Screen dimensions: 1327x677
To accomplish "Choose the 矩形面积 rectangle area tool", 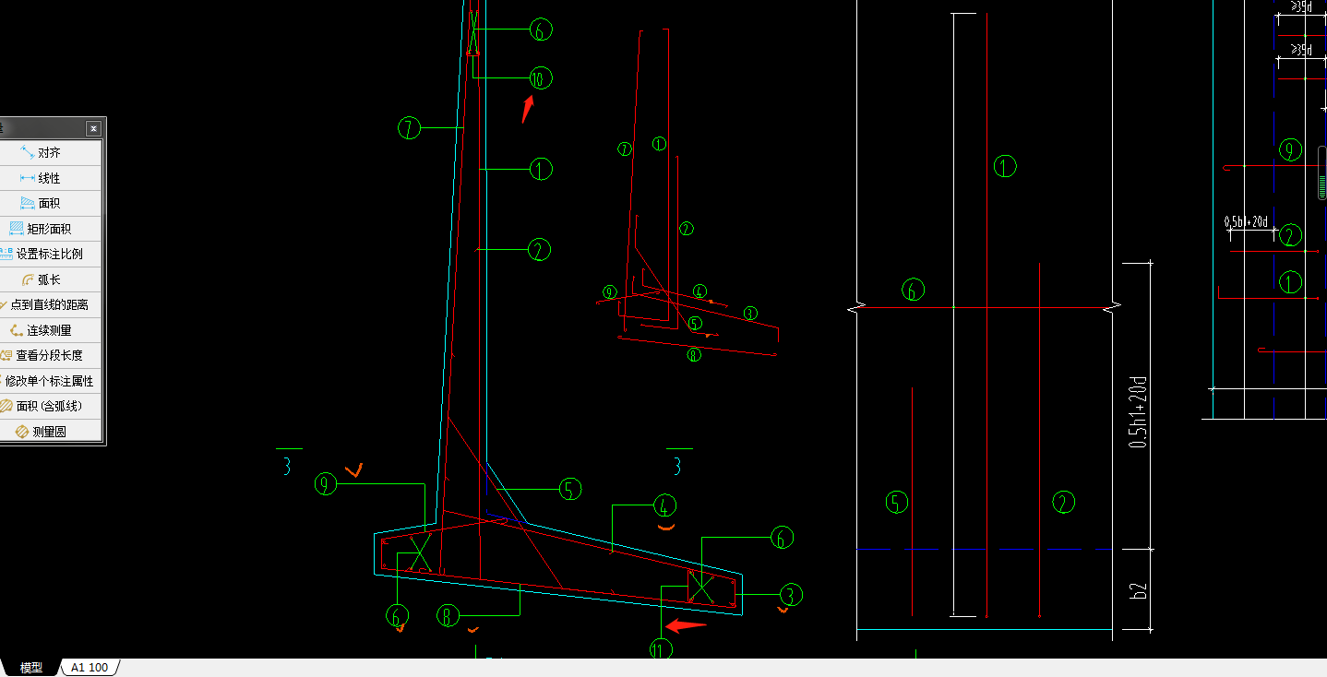I will coord(52,229).
